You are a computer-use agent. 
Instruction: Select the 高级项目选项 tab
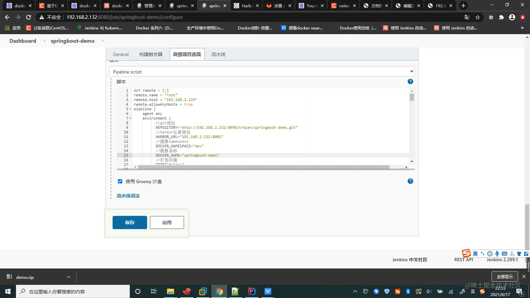tap(187, 54)
